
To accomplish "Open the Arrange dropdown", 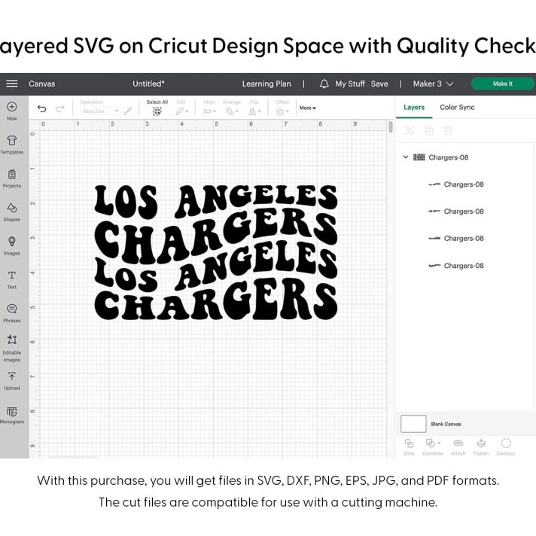I will point(232,111).
